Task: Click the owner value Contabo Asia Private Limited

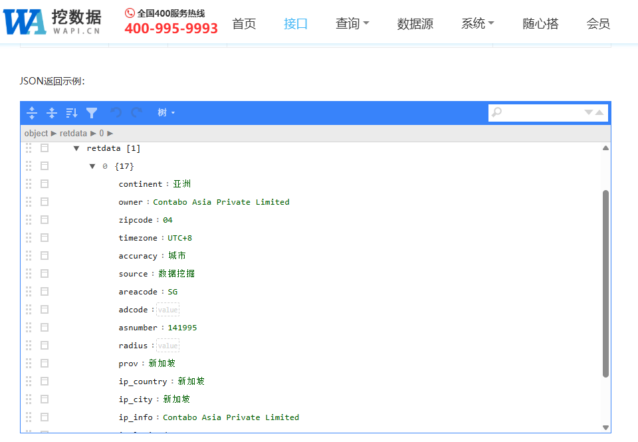Action: pos(221,202)
